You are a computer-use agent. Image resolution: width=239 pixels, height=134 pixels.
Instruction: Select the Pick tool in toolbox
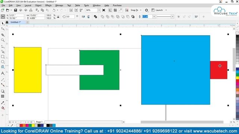3,23
